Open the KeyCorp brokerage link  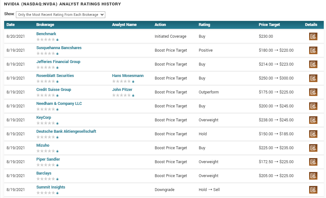pos(44,118)
